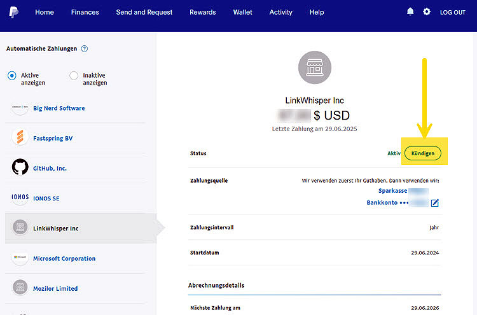
Task: Click the Fastspring BV logo icon
Action: (20, 137)
